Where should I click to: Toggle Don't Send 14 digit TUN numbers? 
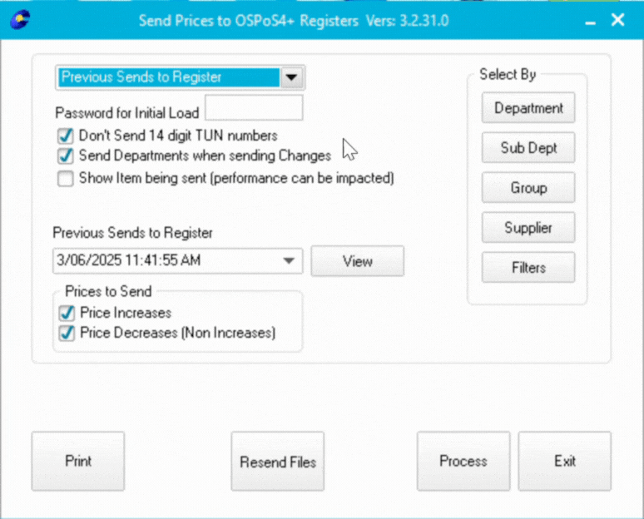pos(66,136)
